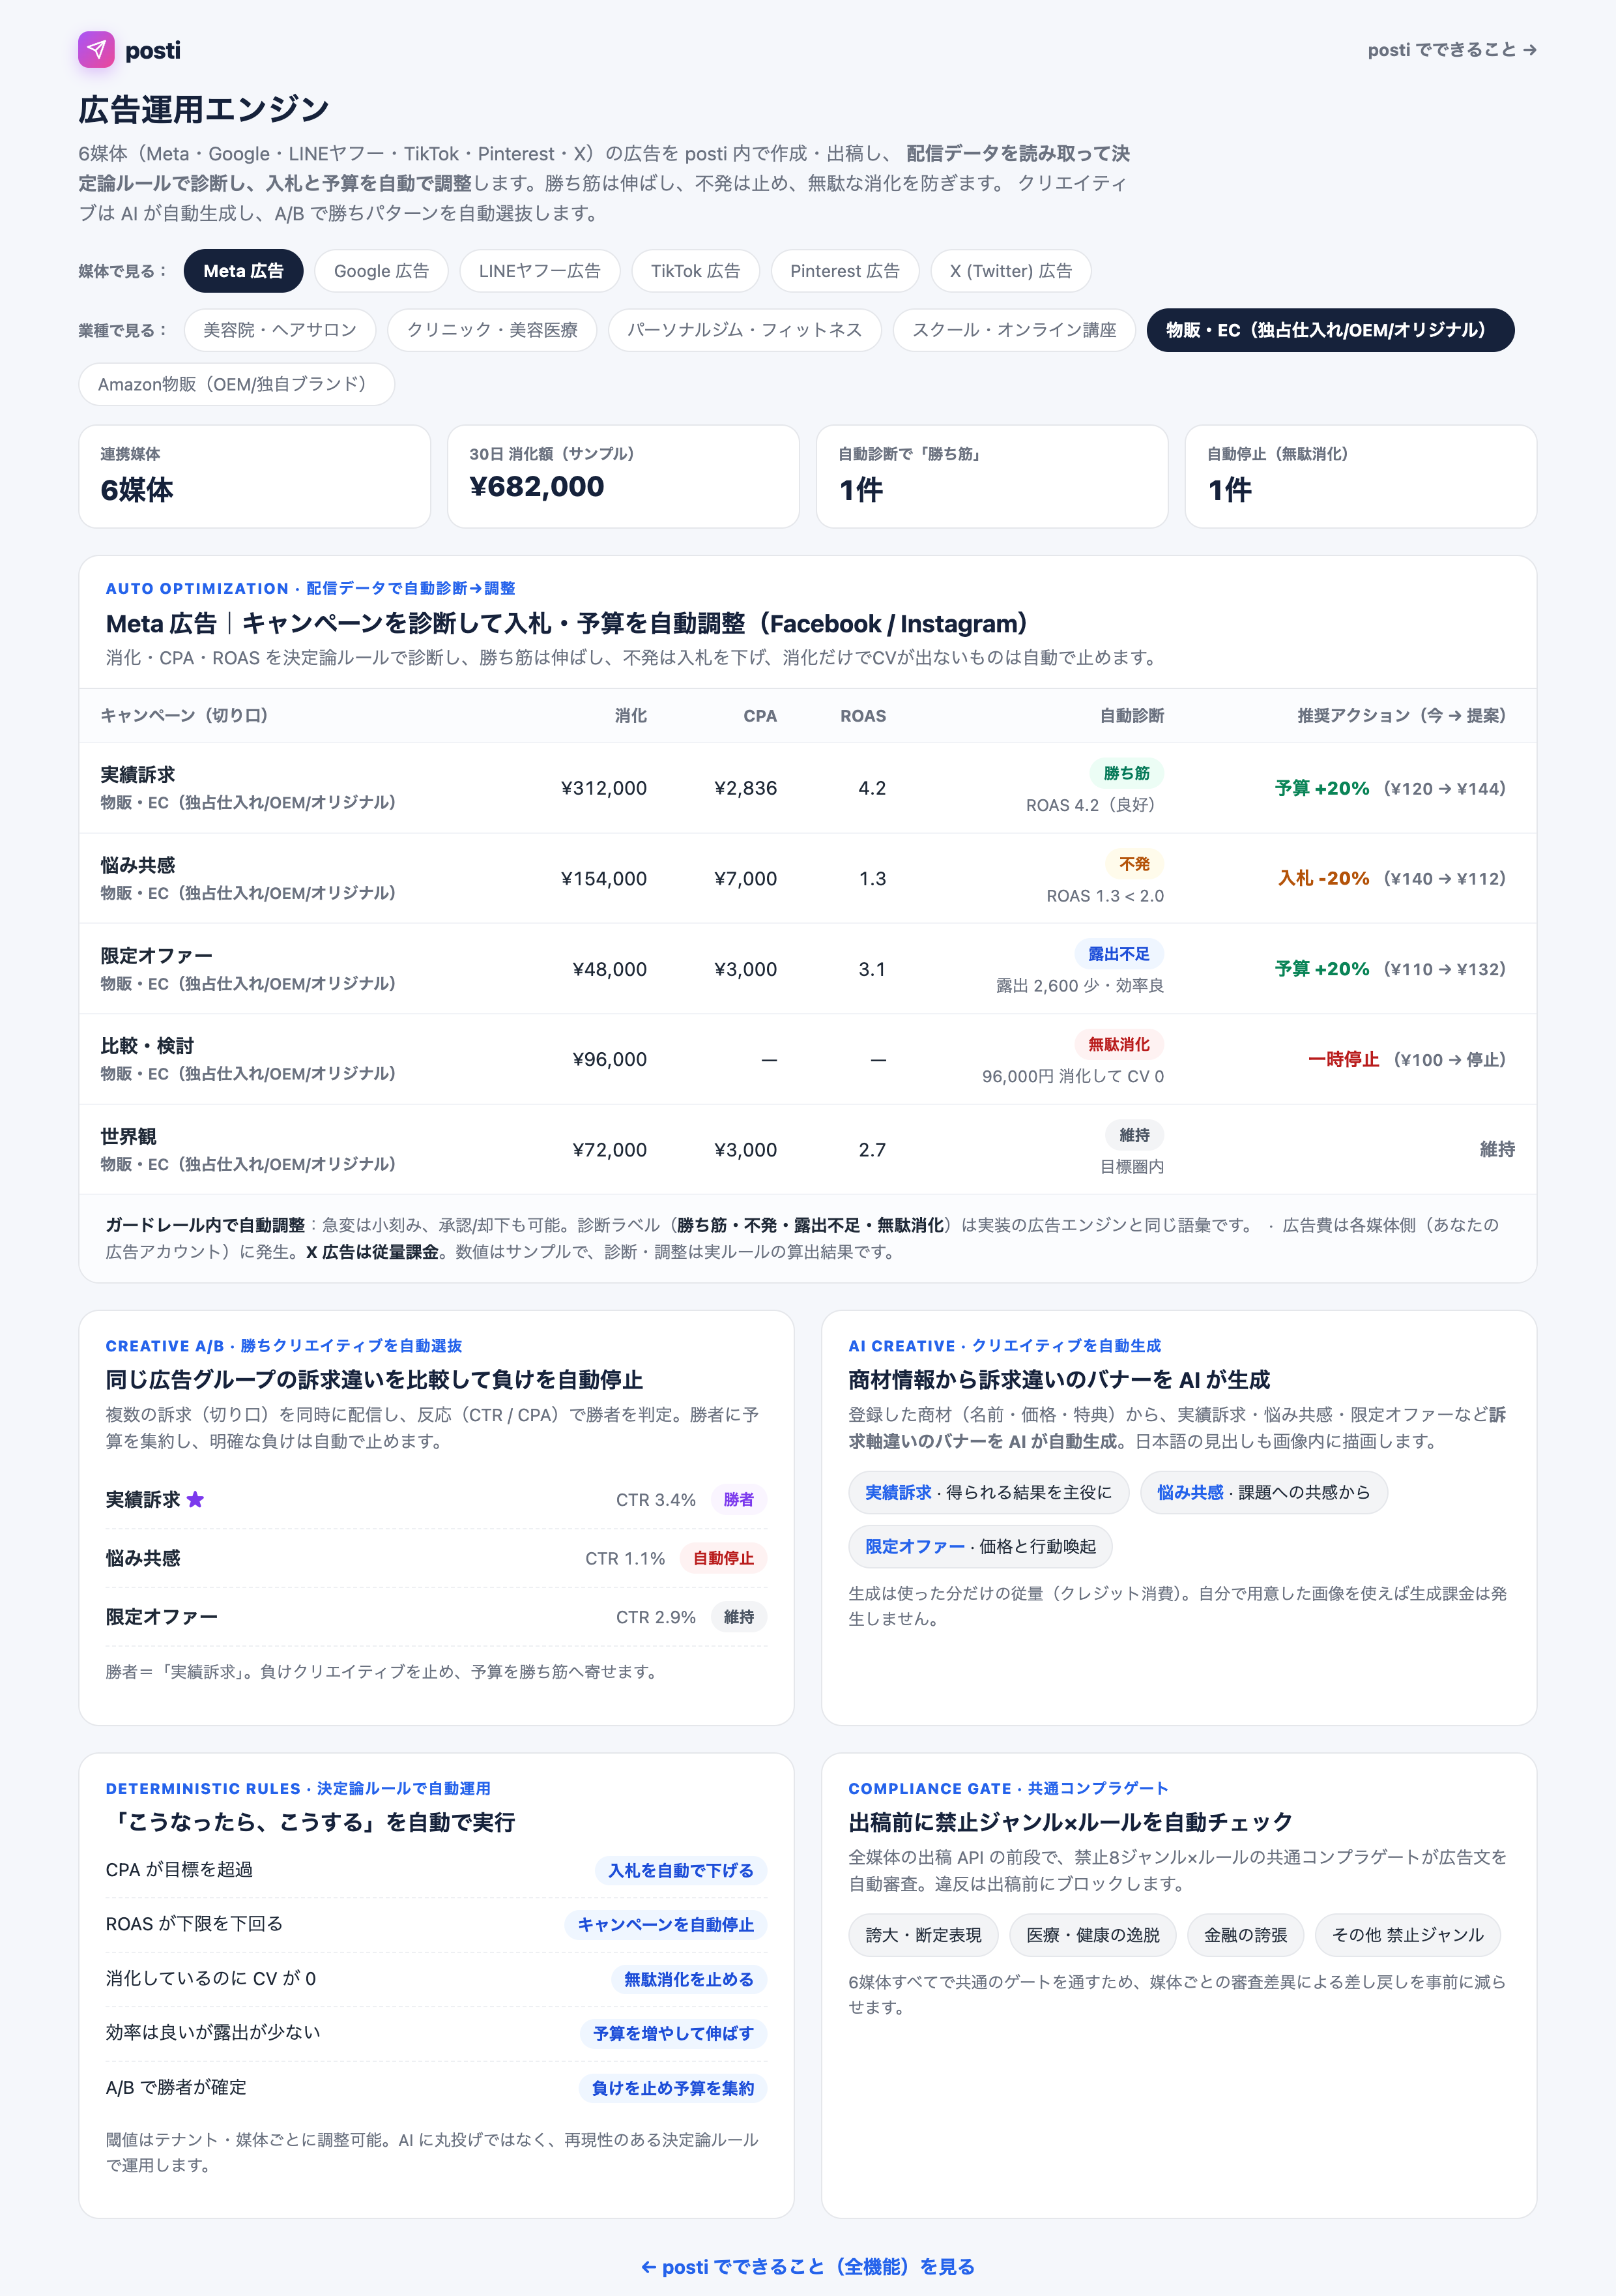Click the 金融の誇張 compliance chip
The height and width of the screenshot is (2296, 1616).
1247,1935
